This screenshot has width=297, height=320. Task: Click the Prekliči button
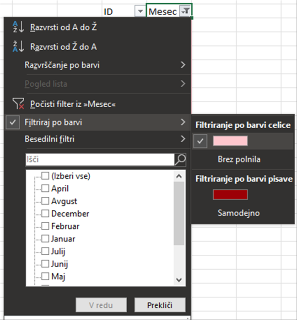(160, 305)
